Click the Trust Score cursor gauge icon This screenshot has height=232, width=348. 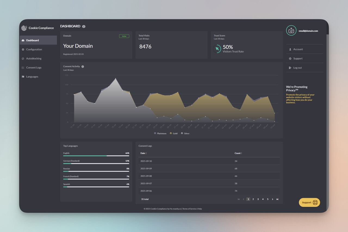coord(217,49)
